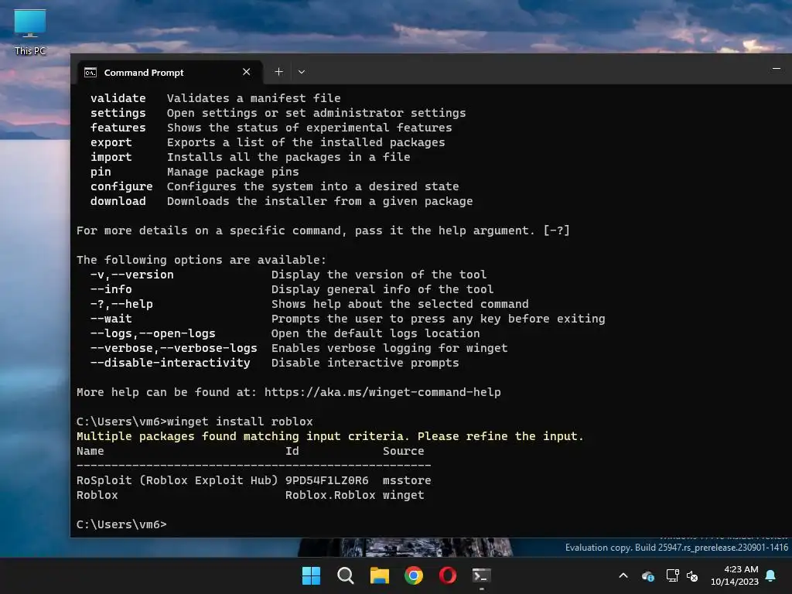Click the 'validate' command text
Screen dimensions: 792x594
pyautogui.click(x=118, y=98)
